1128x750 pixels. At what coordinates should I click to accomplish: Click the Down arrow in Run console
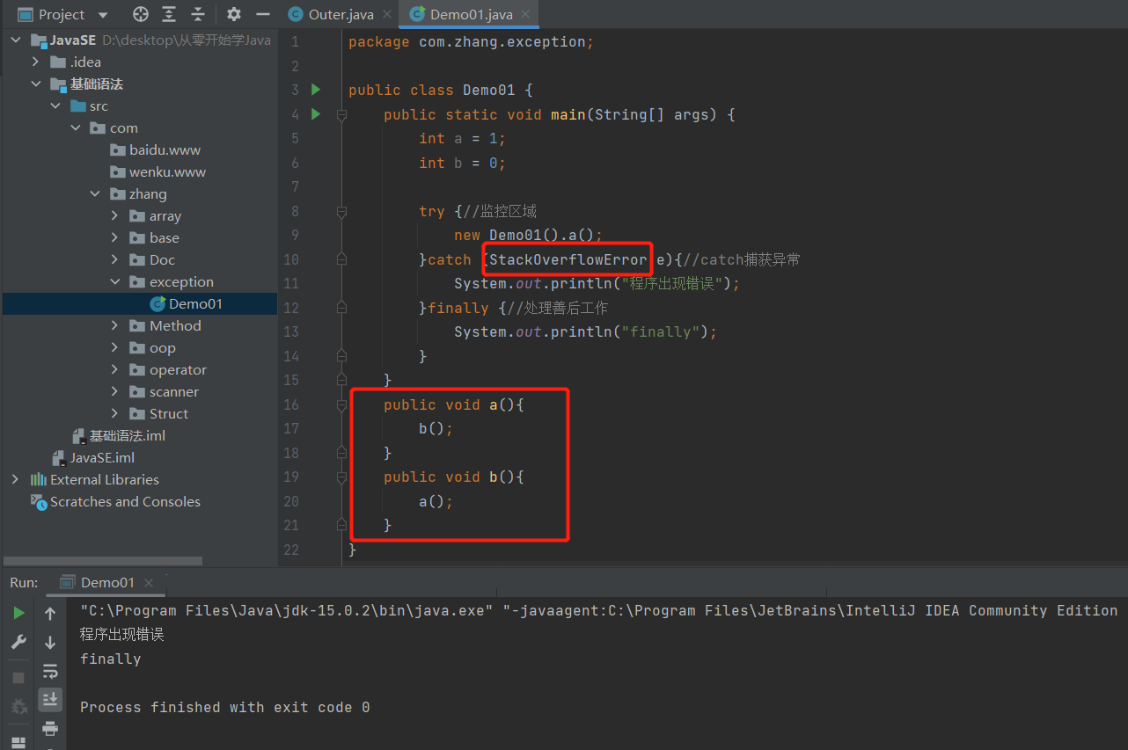pos(50,643)
